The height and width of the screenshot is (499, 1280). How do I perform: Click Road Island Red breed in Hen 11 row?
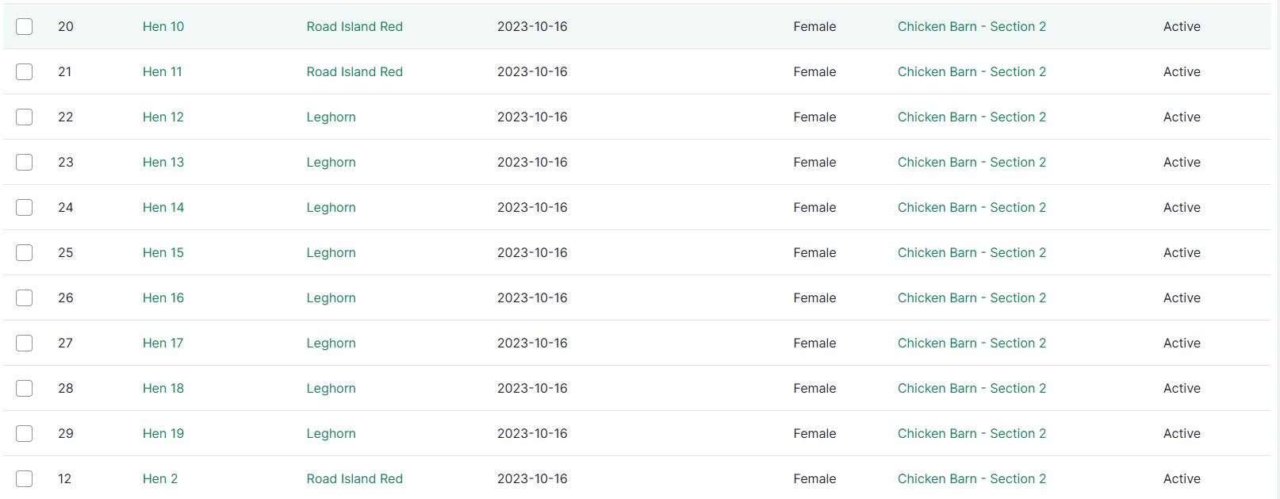[x=354, y=71]
